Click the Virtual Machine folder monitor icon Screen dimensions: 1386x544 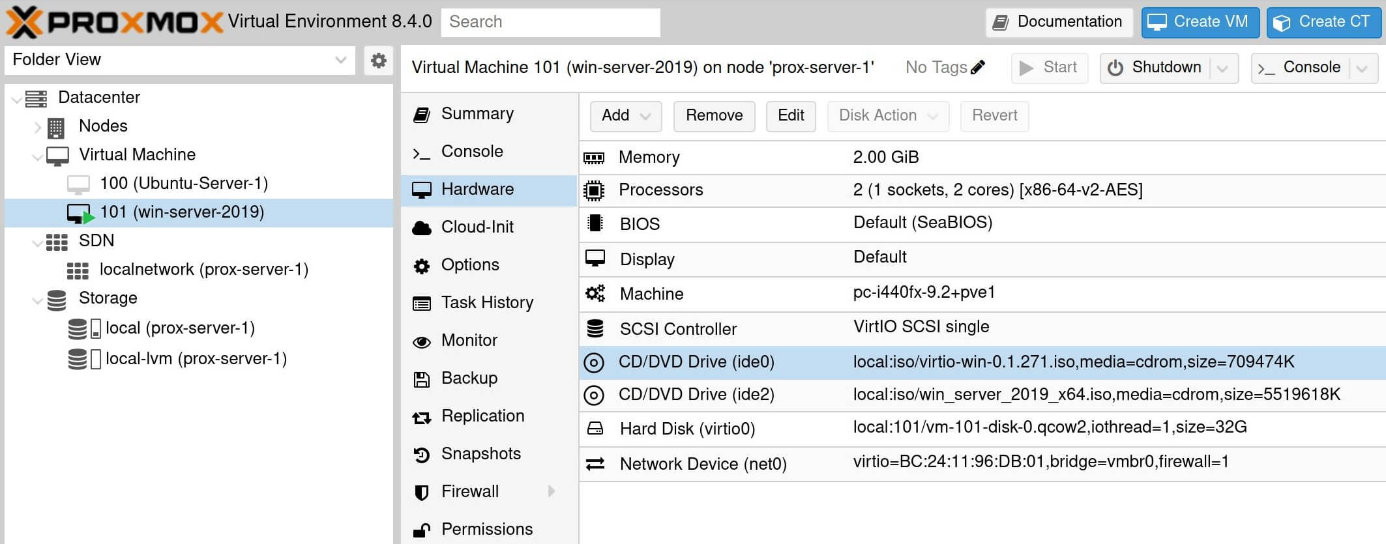[57, 156]
